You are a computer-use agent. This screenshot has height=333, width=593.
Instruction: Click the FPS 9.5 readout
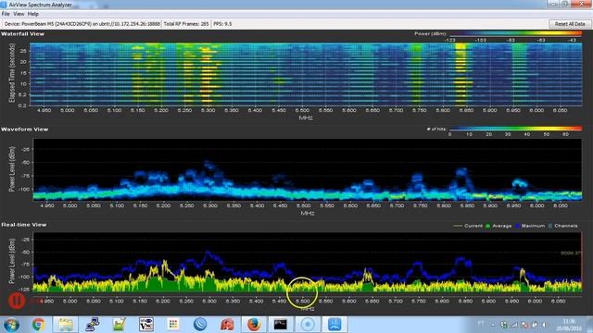[x=222, y=24]
